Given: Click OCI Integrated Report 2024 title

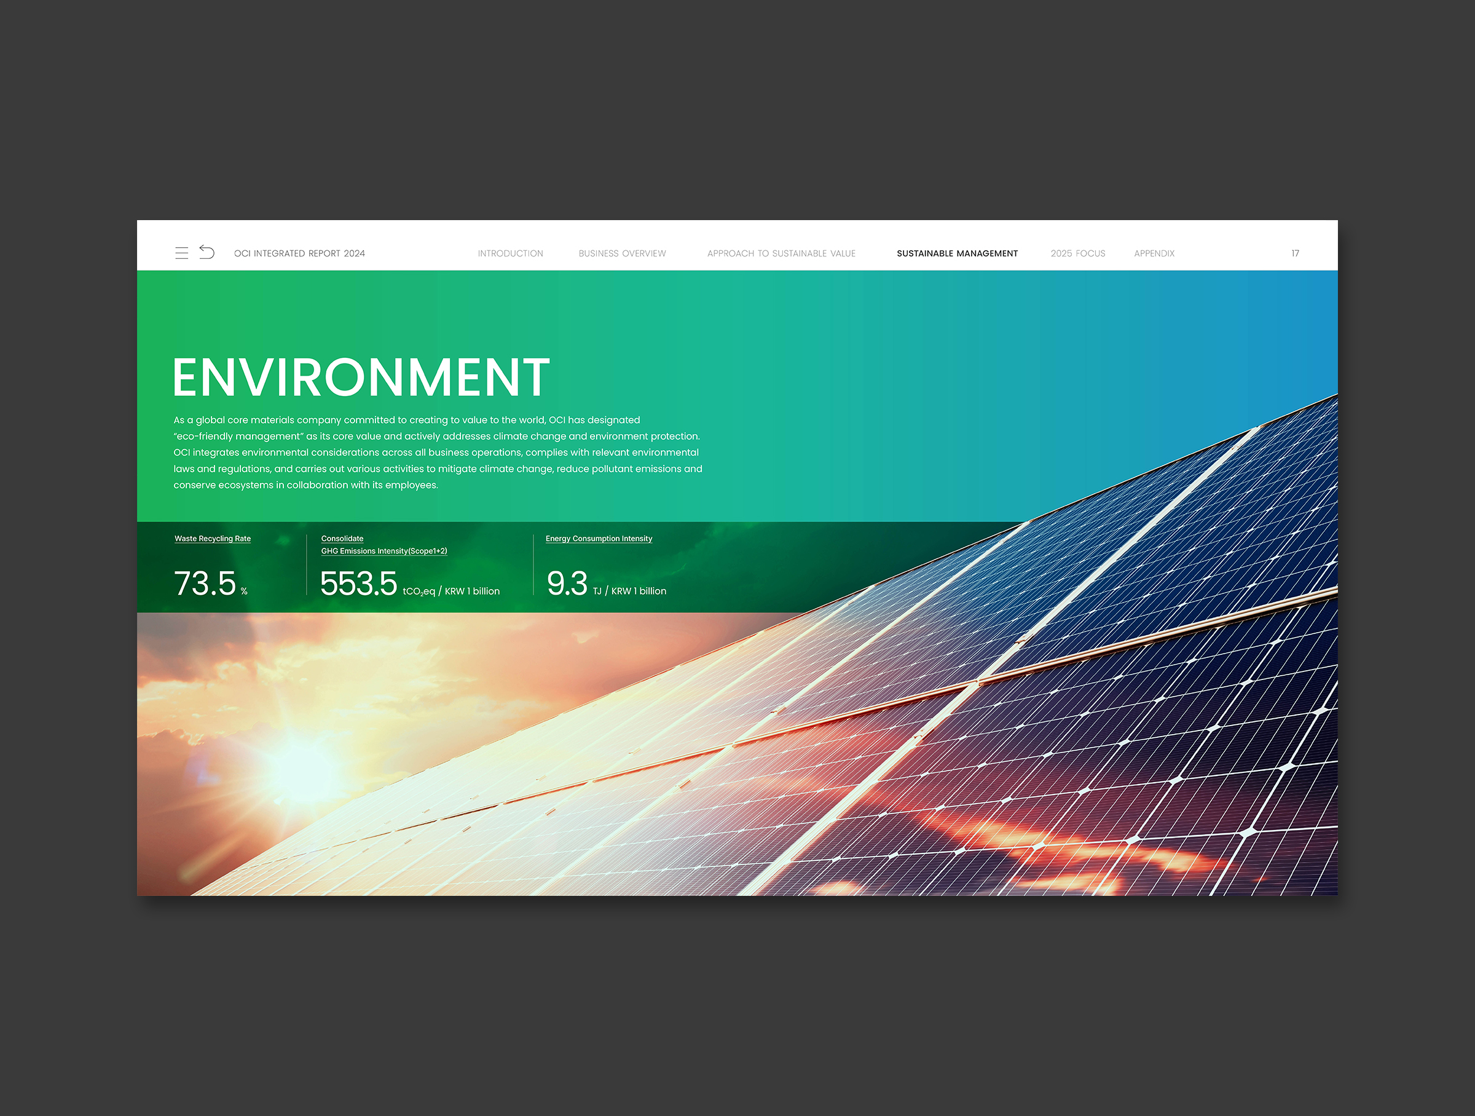Looking at the screenshot, I should pos(299,253).
